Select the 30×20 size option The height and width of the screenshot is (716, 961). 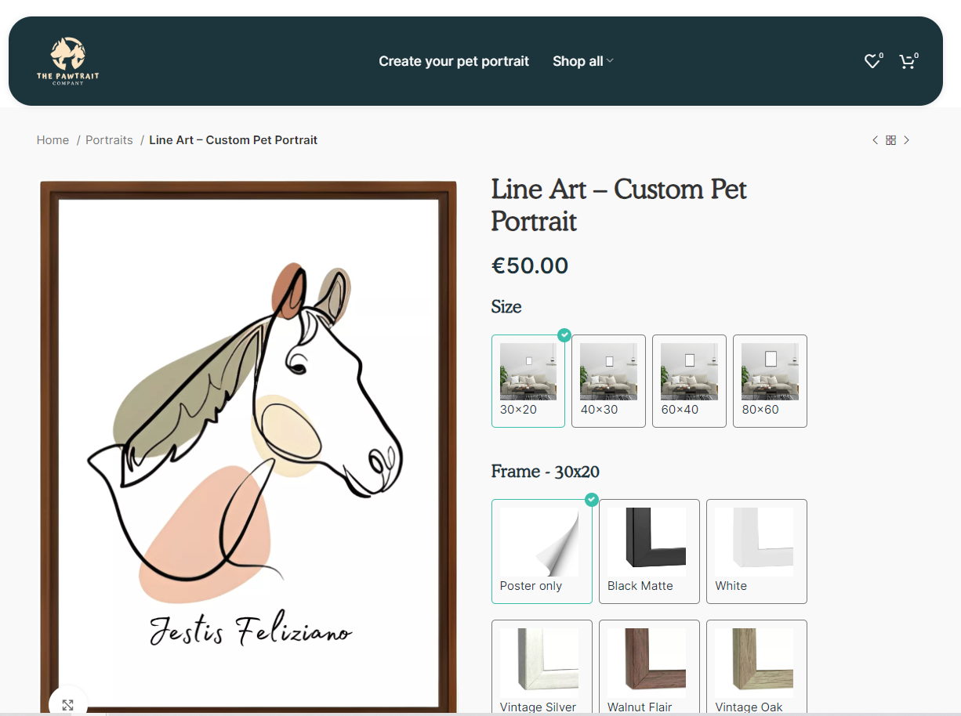coord(528,381)
